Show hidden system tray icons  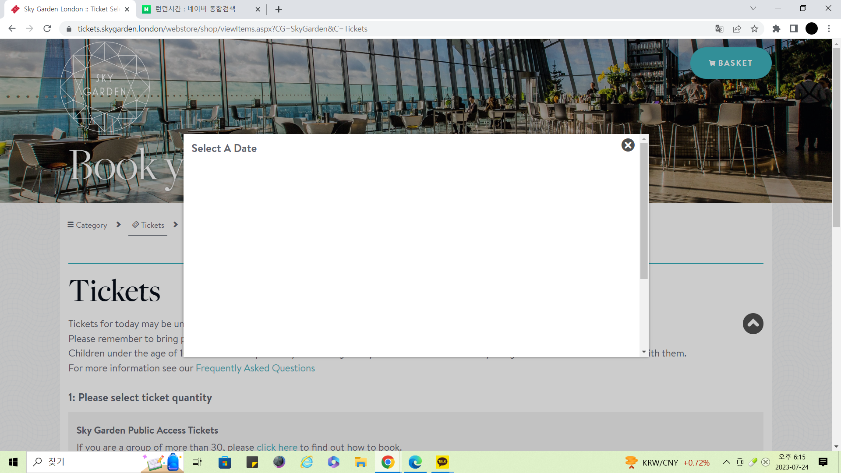(726, 462)
